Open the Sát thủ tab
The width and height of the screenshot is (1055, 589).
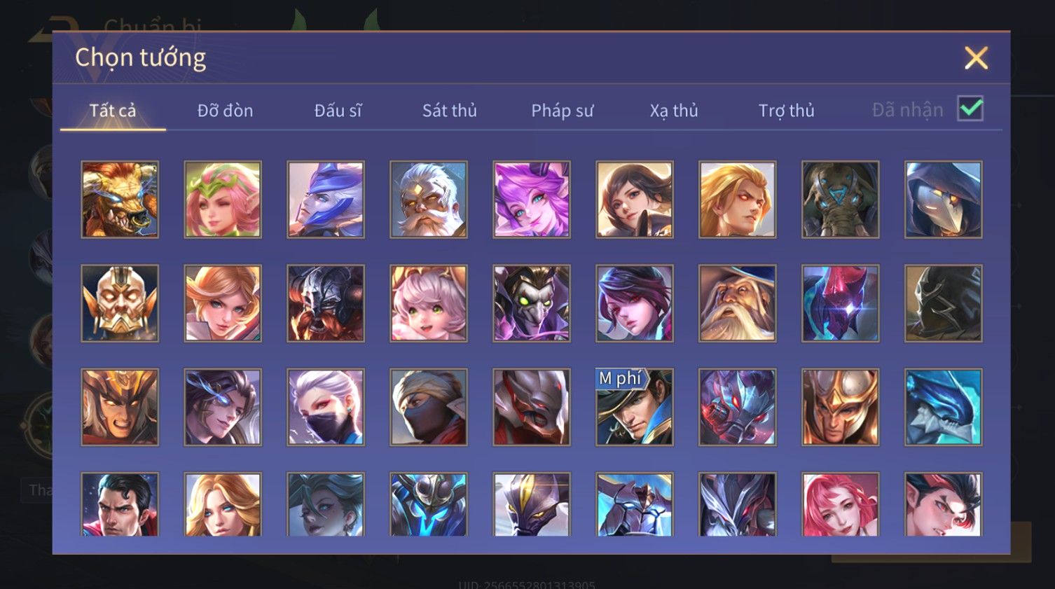point(450,111)
